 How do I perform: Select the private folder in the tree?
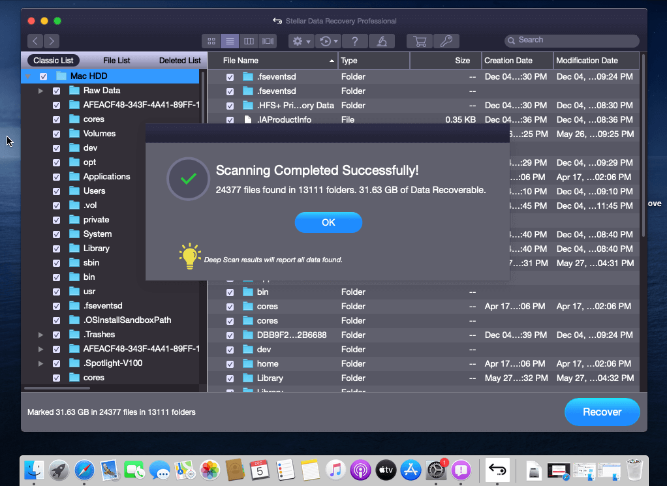(x=96, y=220)
